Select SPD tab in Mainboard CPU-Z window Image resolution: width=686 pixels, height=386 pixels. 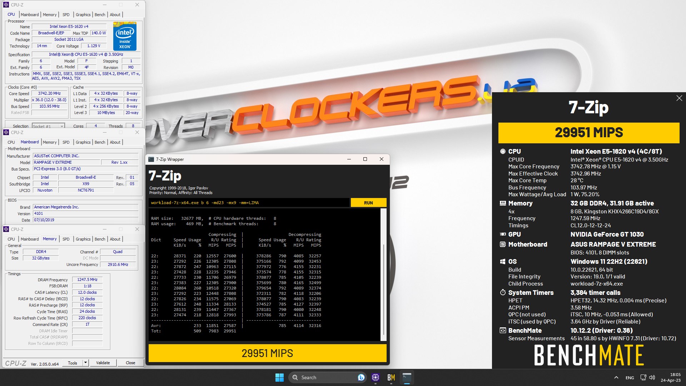(x=66, y=142)
